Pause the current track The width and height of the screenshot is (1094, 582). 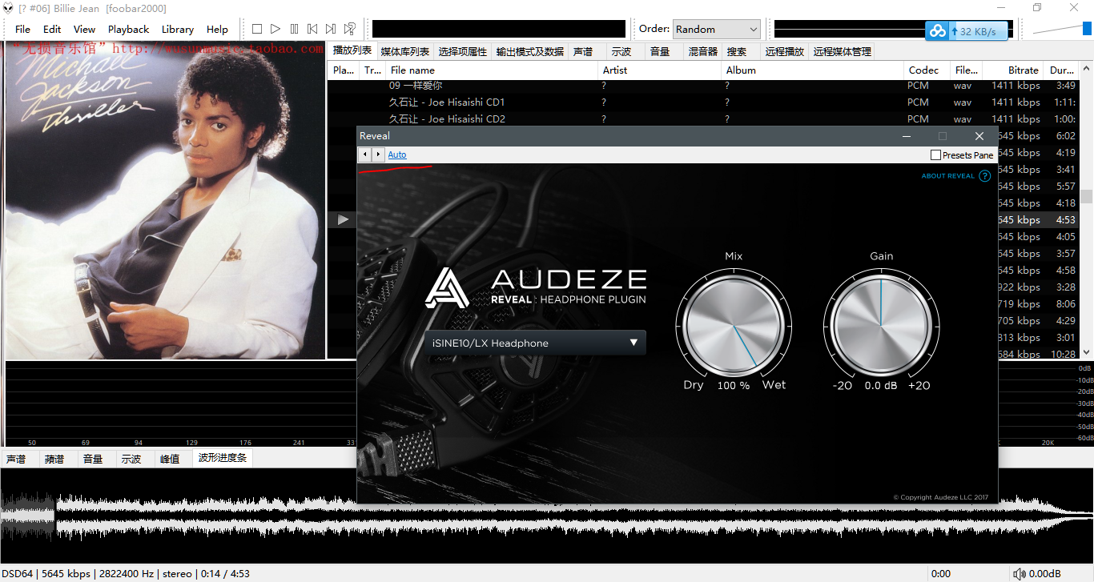tap(294, 29)
